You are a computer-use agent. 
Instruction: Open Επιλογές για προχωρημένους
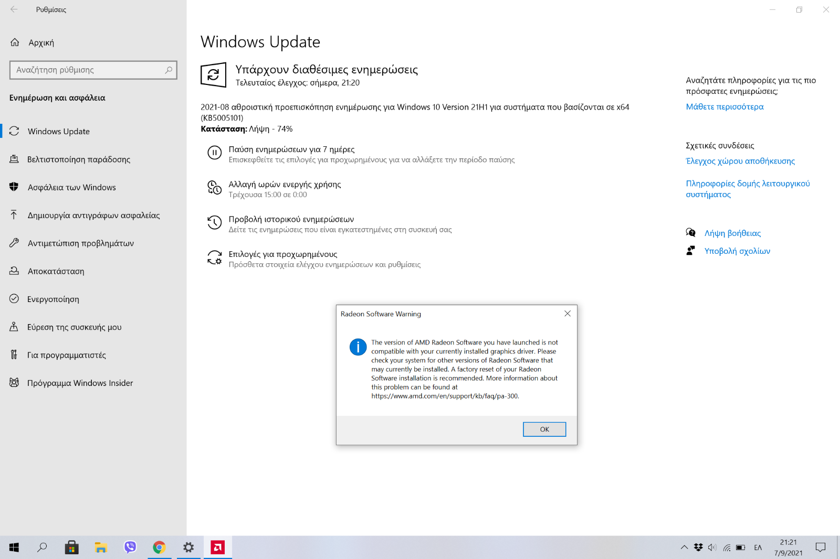pos(282,254)
